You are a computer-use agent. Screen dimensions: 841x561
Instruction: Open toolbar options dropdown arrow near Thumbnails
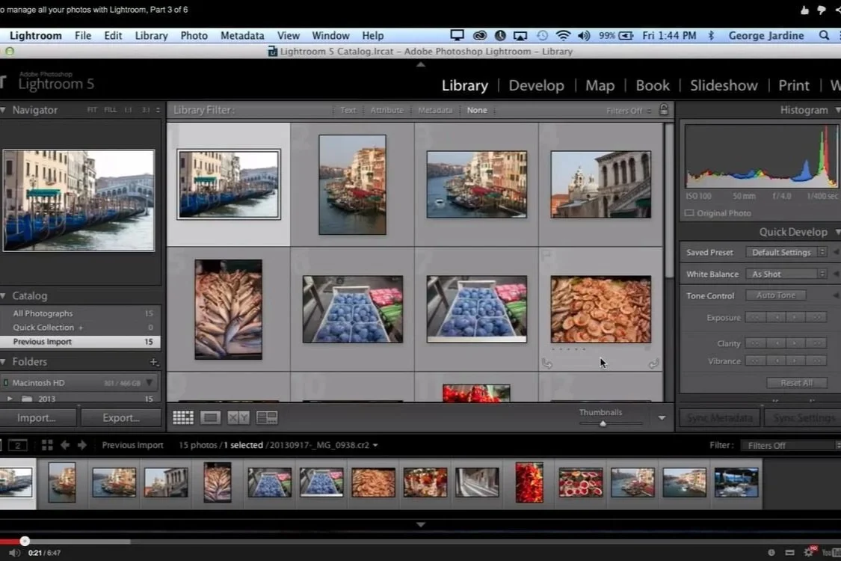(662, 417)
